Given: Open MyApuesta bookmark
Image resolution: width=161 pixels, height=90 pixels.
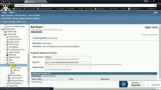Looking at the screenshot, I should 150,9.
